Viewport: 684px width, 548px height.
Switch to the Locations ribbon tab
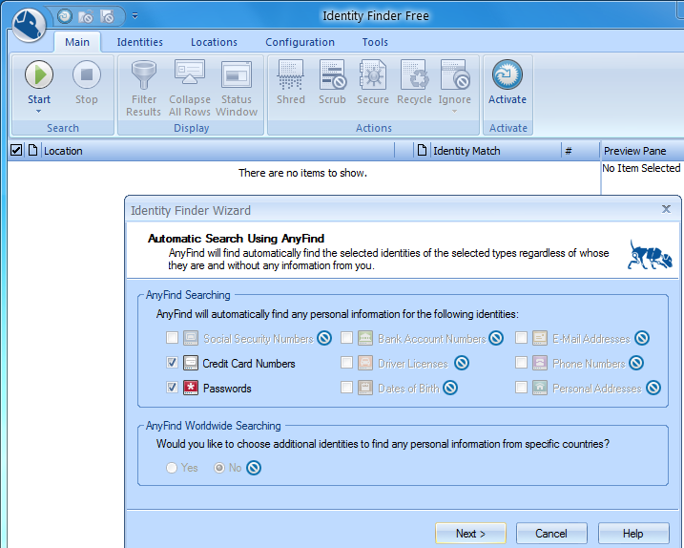click(x=214, y=42)
